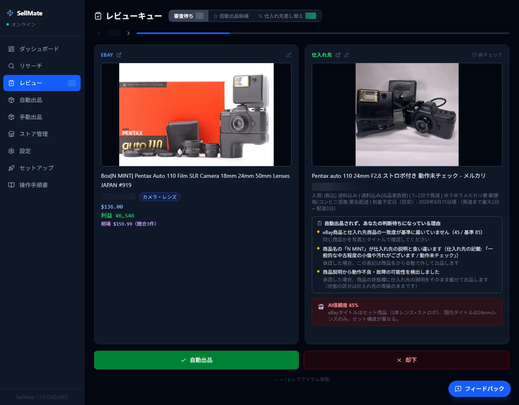Screen dimensions: 519x405
Task: Click the 相場 $159.99 (競合3件) text
Action: [129, 224]
